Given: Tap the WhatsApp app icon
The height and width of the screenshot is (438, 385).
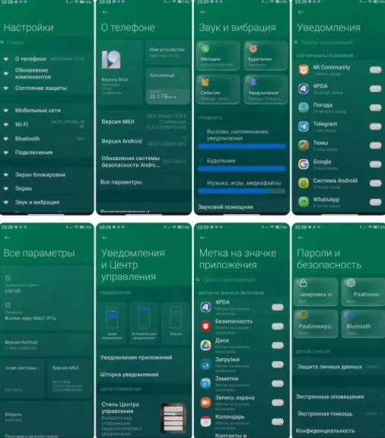Looking at the screenshot, I should (304, 202).
